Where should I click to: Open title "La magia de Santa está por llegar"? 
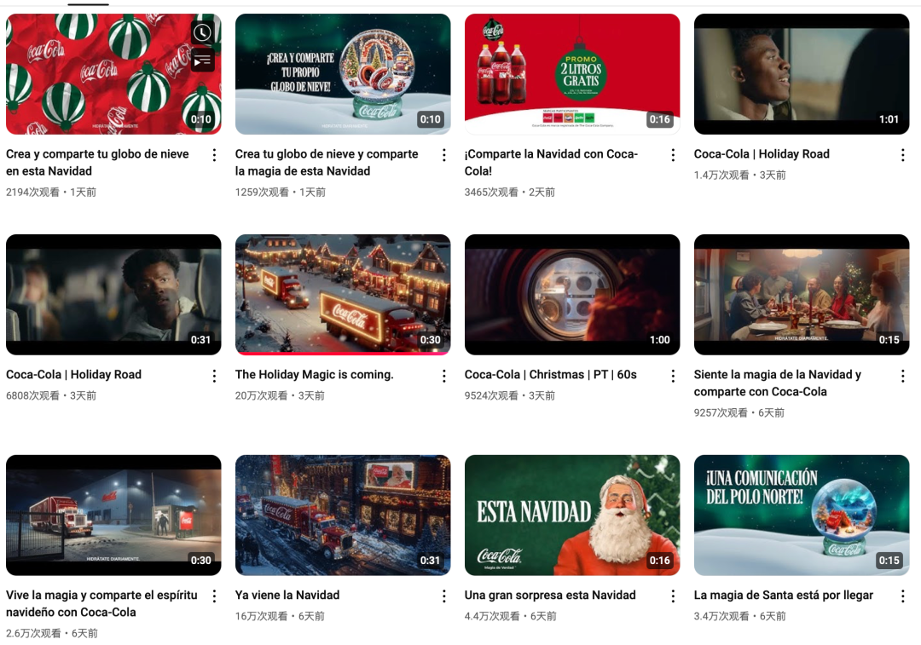[784, 595]
